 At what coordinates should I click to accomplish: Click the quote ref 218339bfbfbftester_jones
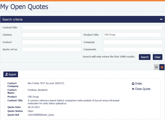[41, 115]
